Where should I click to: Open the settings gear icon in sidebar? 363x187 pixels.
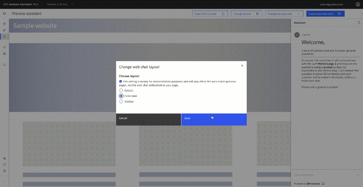tap(4, 170)
